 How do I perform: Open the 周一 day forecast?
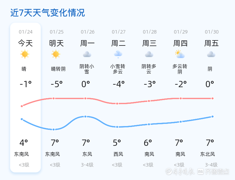click(87, 43)
